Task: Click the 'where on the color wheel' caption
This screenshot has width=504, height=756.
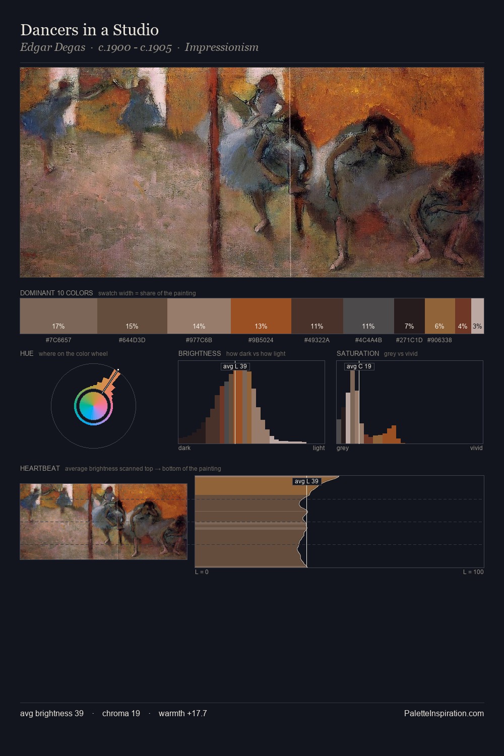Action: click(x=73, y=354)
